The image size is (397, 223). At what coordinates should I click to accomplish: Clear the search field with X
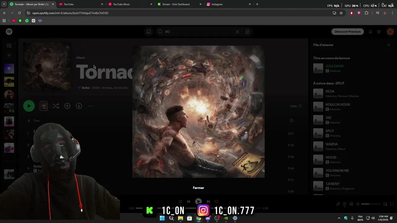pyautogui.click(x=237, y=32)
